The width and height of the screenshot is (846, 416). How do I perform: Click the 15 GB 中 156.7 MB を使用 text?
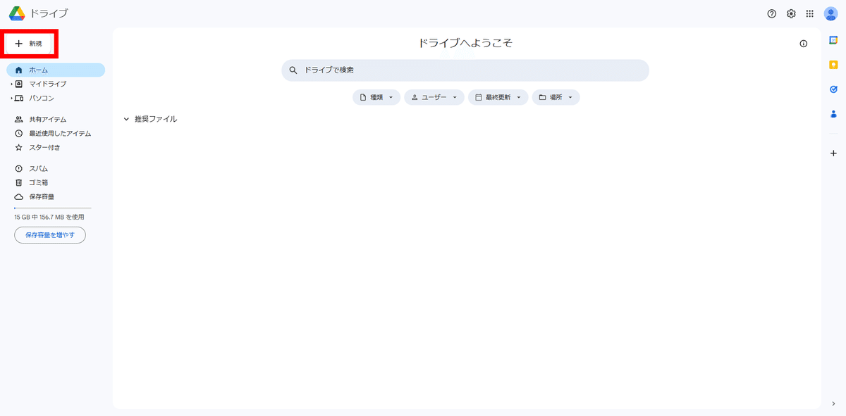coord(49,218)
